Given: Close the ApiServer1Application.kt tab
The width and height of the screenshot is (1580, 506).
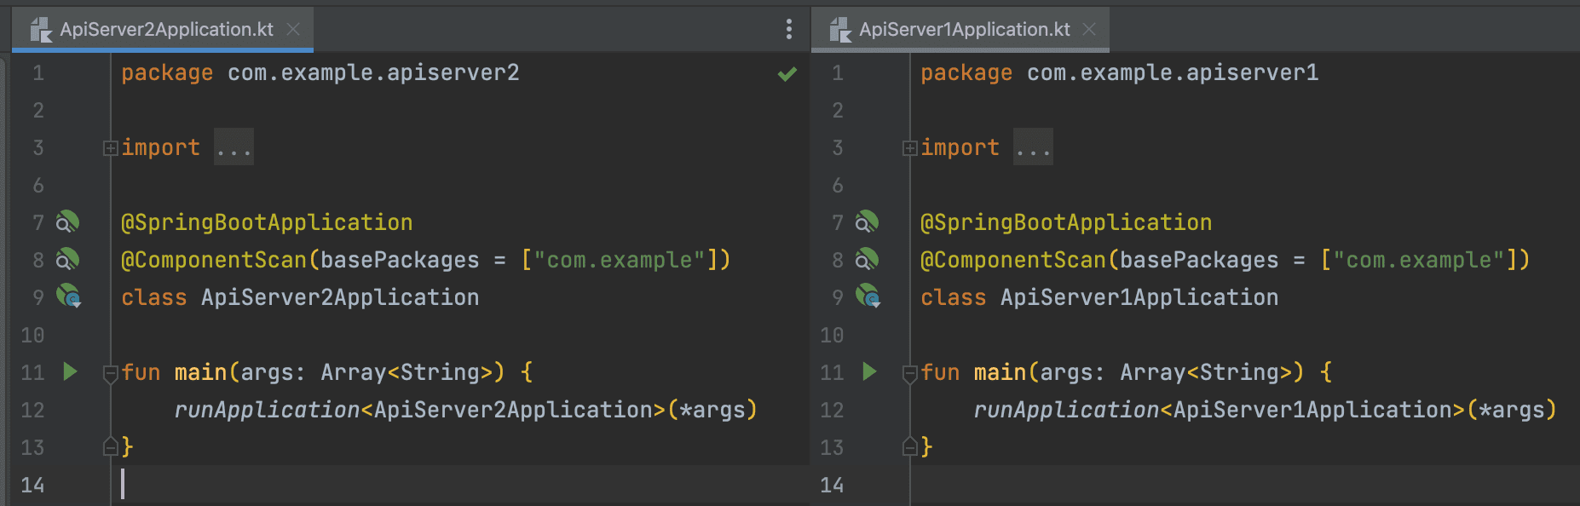Looking at the screenshot, I should (x=1089, y=30).
